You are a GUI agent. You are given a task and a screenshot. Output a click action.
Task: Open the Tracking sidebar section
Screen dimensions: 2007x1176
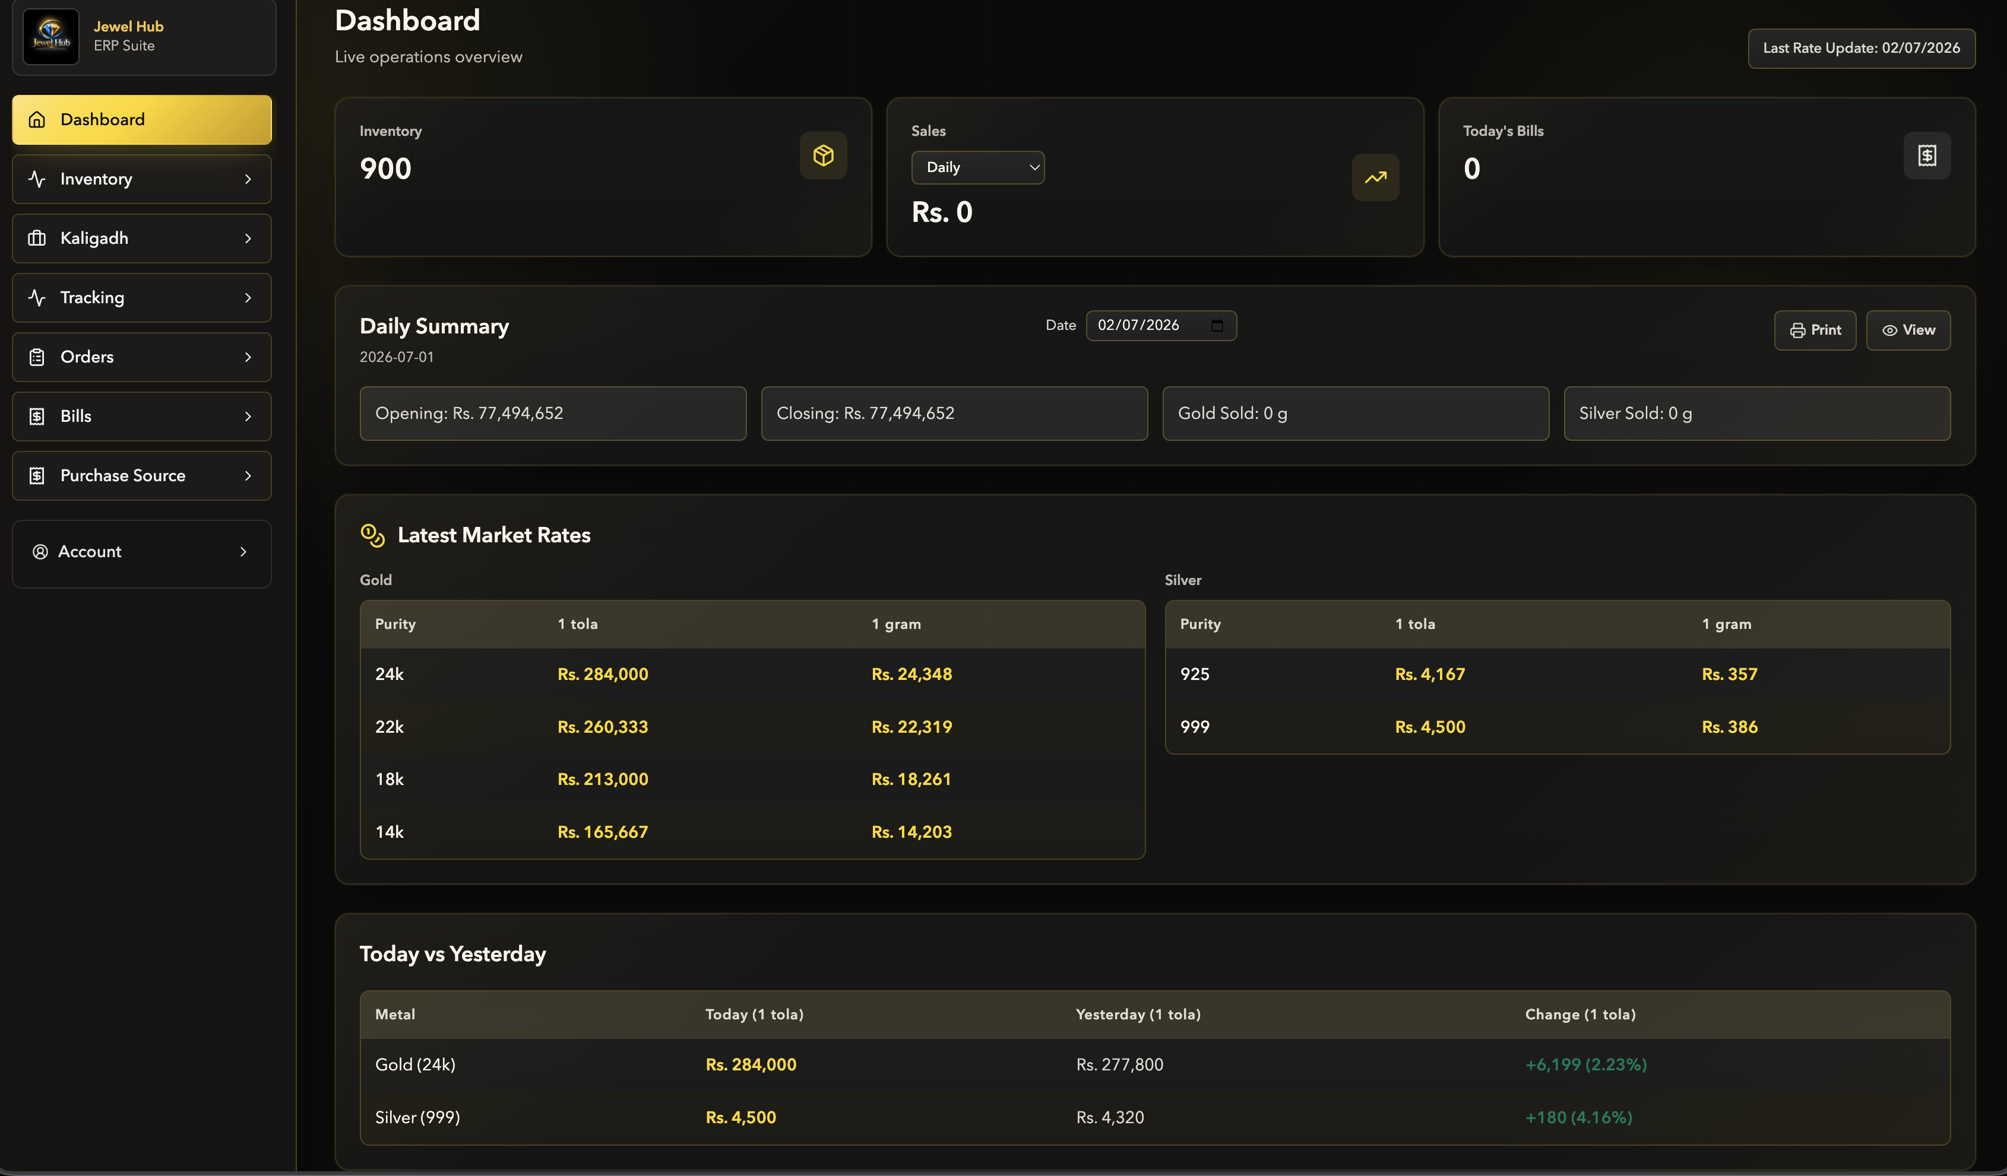click(142, 298)
